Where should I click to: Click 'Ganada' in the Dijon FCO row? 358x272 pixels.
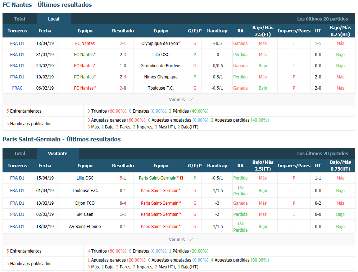pos(240,203)
